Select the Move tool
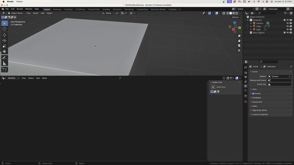Image resolution: width=294 pixels, height=165 pixels. point(4,35)
